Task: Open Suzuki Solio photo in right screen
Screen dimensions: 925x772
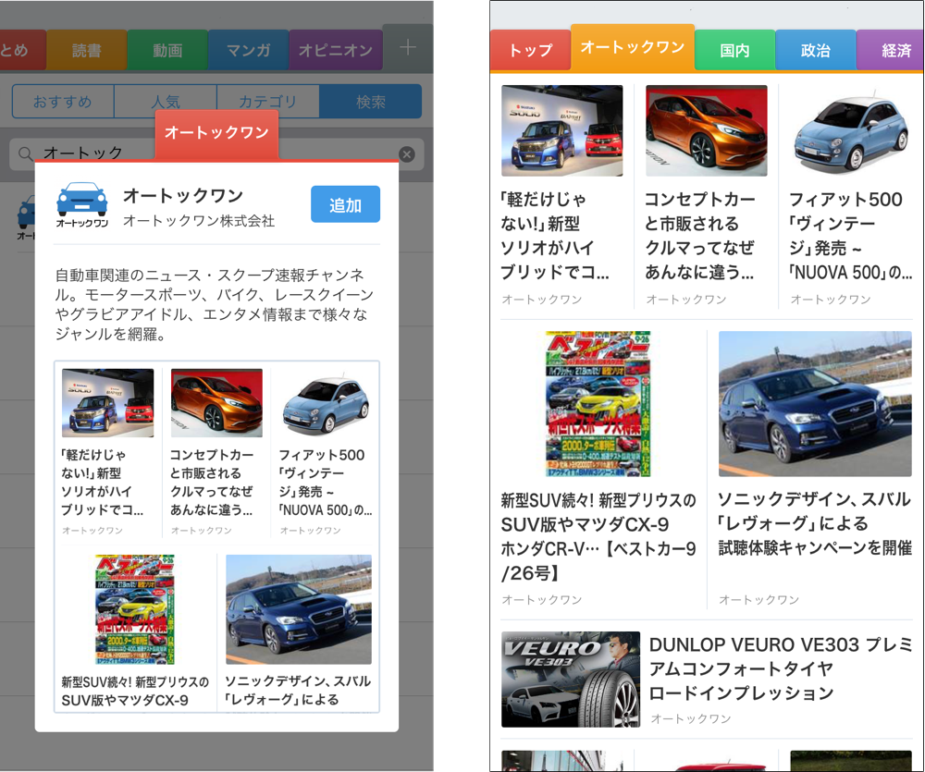Action: (x=562, y=130)
